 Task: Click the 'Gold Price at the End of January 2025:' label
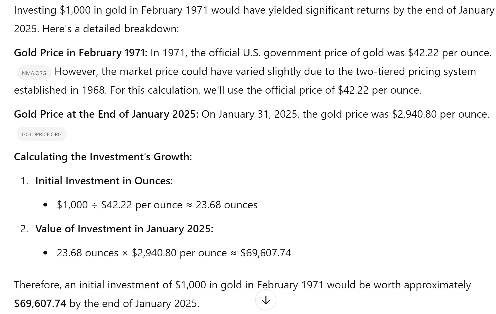click(x=106, y=114)
